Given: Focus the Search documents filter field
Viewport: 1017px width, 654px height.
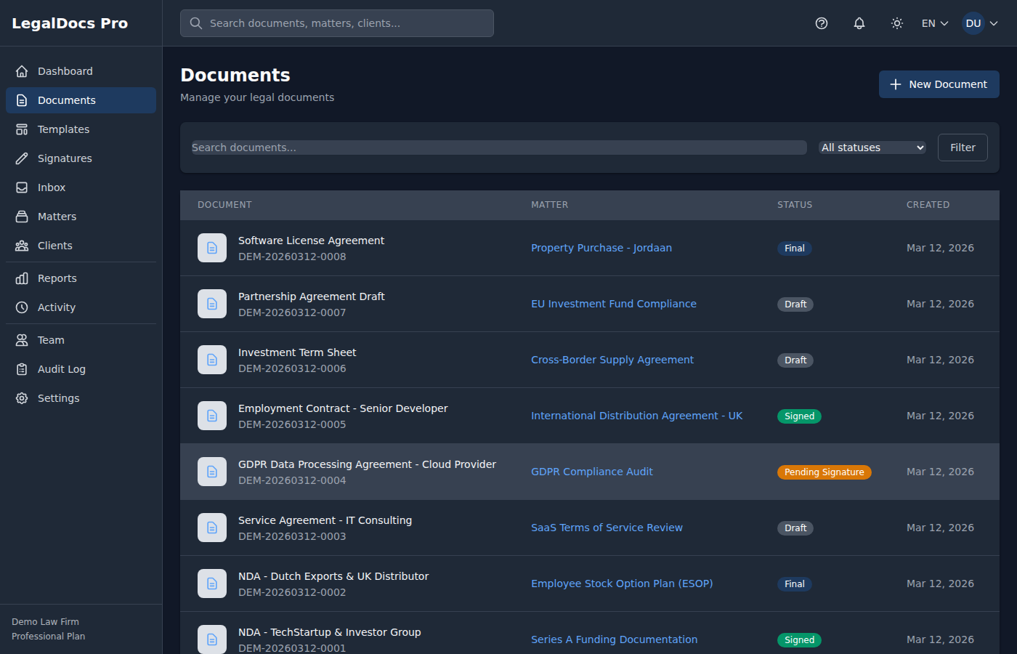Looking at the screenshot, I should tap(498, 148).
